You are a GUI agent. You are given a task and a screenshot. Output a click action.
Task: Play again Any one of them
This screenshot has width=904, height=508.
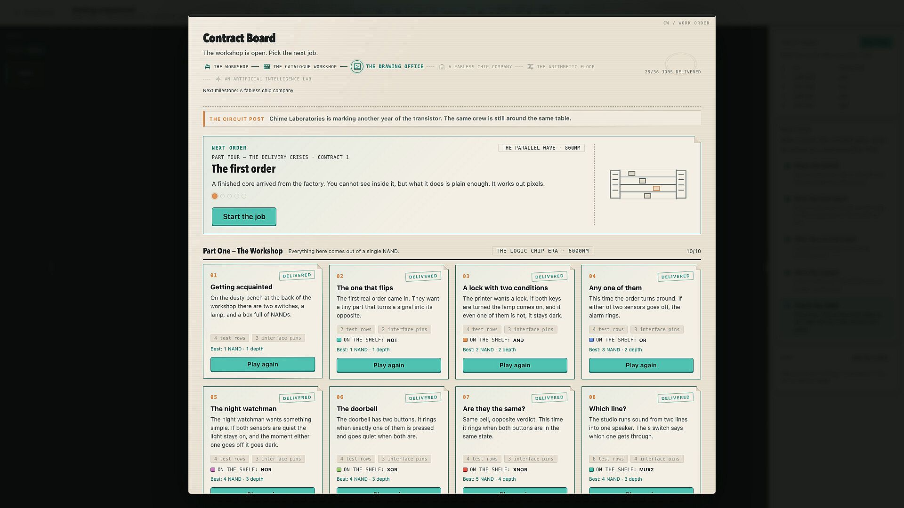coord(641,365)
